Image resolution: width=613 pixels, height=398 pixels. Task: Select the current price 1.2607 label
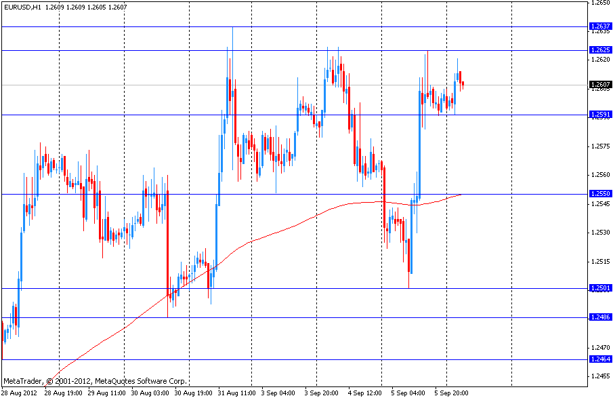click(x=600, y=85)
